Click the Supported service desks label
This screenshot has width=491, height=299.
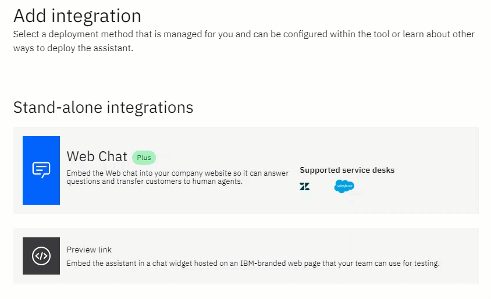(347, 170)
